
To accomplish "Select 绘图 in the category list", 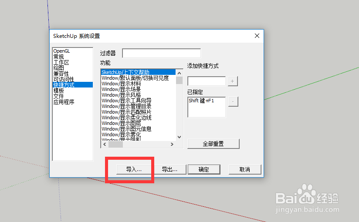I will point(73,68).
